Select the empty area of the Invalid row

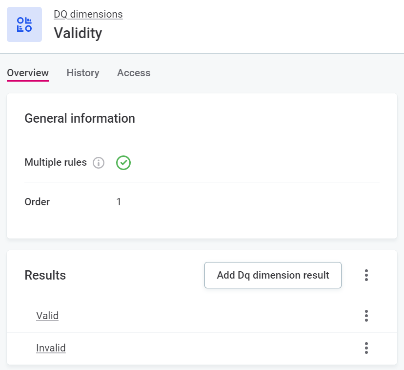(x=205, y=348)
